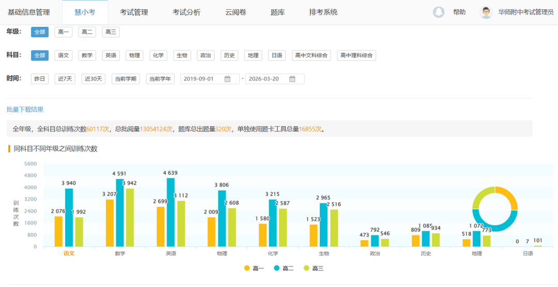
Task: Click the 高一 化学 bar labeled 1 580
Action: pos(262,235)
